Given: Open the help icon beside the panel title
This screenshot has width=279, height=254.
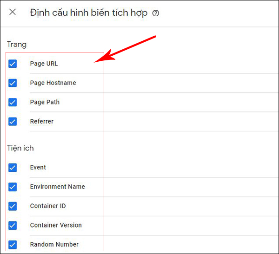Looking at the screenshot, I should 155,13.
